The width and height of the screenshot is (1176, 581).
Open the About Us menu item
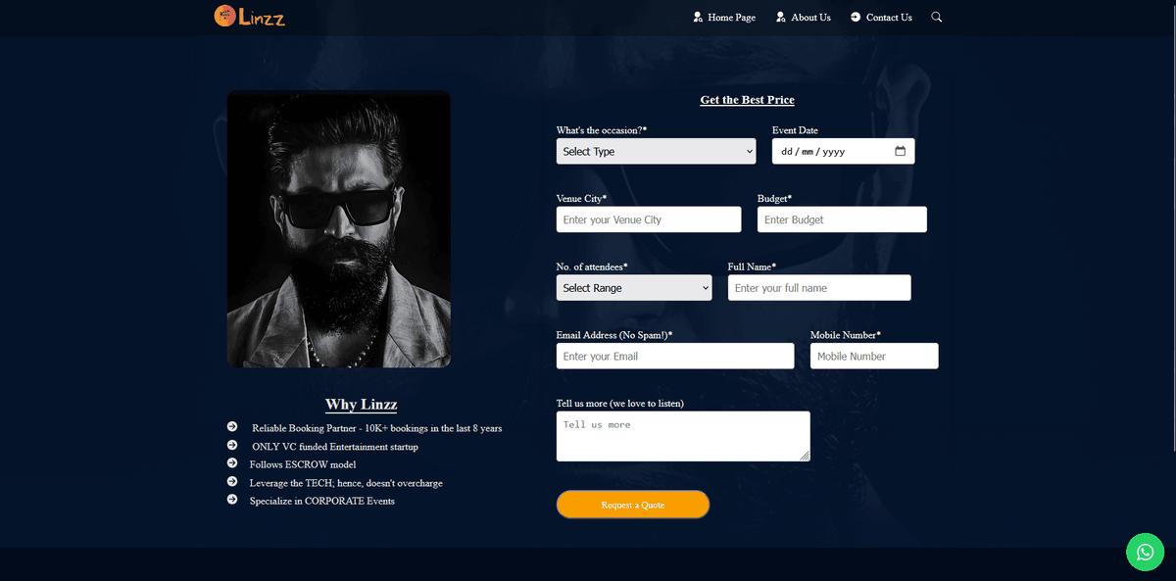click(804, 18)
